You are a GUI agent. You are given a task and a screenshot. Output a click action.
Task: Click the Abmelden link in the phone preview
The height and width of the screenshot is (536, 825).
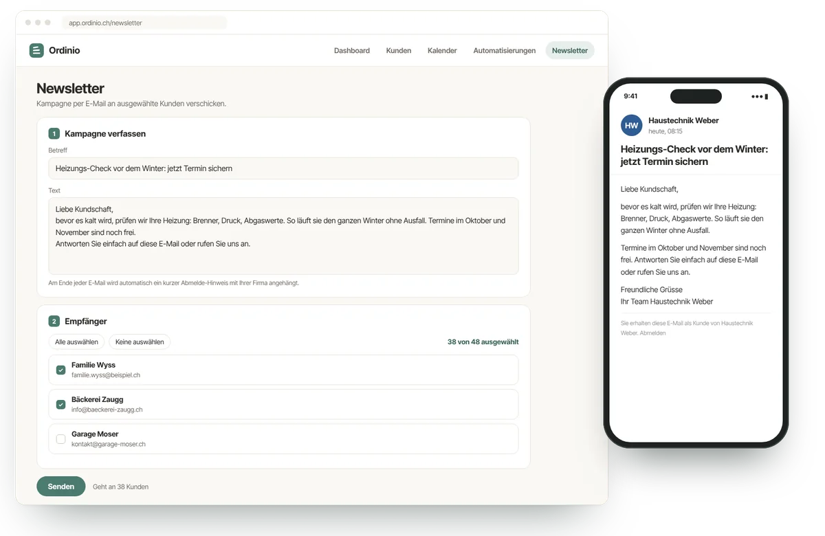(652, 333)
